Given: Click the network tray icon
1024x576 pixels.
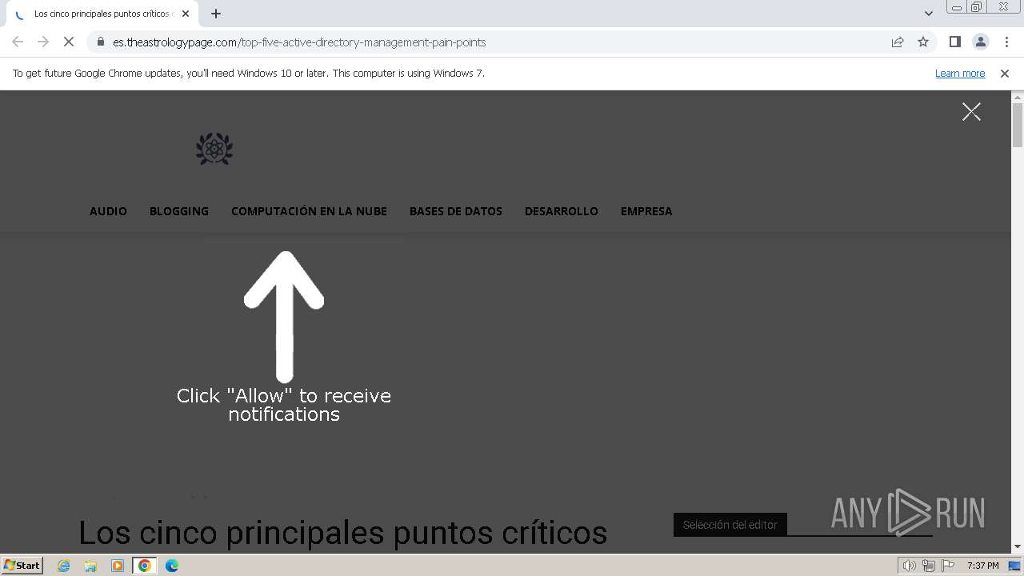Looking at the screenshot, I should tap(929, 566).
